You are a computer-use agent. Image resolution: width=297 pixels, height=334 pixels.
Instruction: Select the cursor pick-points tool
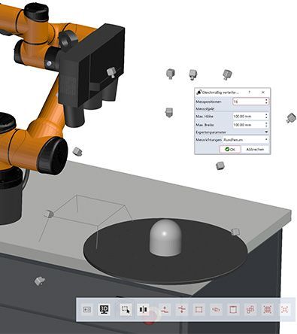click(126, 309)
